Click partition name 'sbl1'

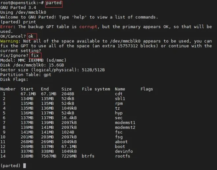pyautogui.click(x=120, y=99)
